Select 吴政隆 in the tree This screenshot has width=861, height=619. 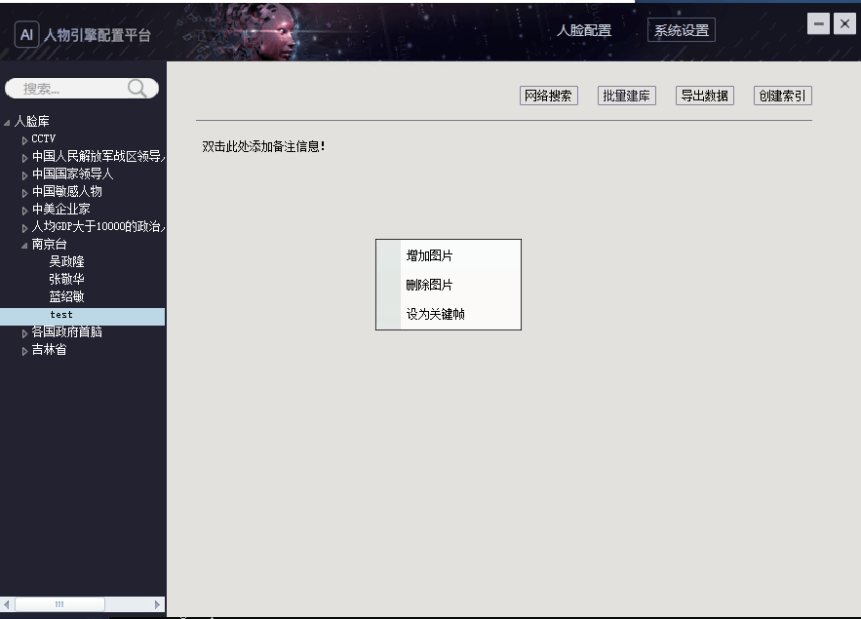(66, 262)
